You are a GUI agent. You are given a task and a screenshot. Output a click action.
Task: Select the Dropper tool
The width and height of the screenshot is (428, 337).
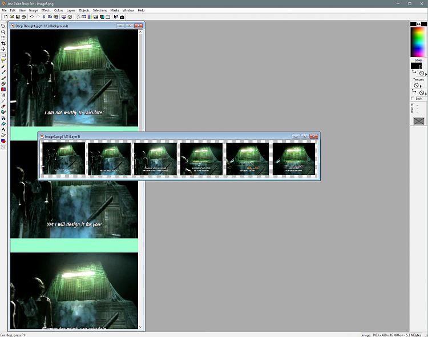pyautogui.click(x=3, y=72)
